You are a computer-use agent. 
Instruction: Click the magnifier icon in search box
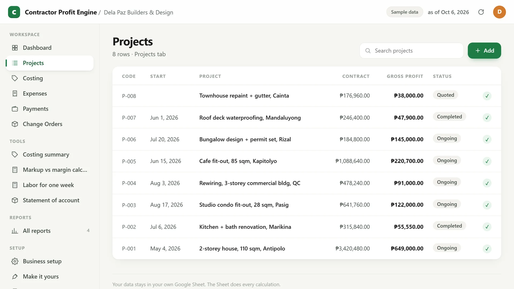click(x=368, y=51)
